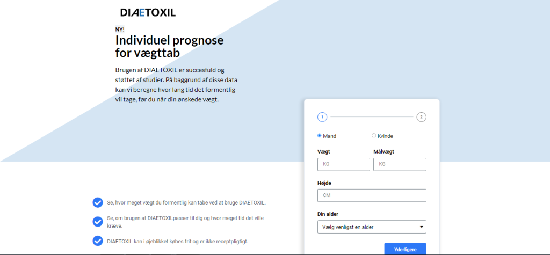Select the Kvinde radio button

(x=374, y=136)
